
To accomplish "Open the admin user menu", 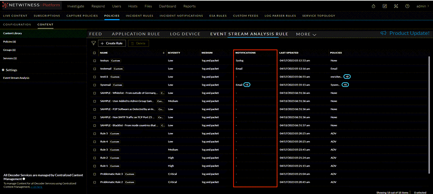I will (423, 6).
